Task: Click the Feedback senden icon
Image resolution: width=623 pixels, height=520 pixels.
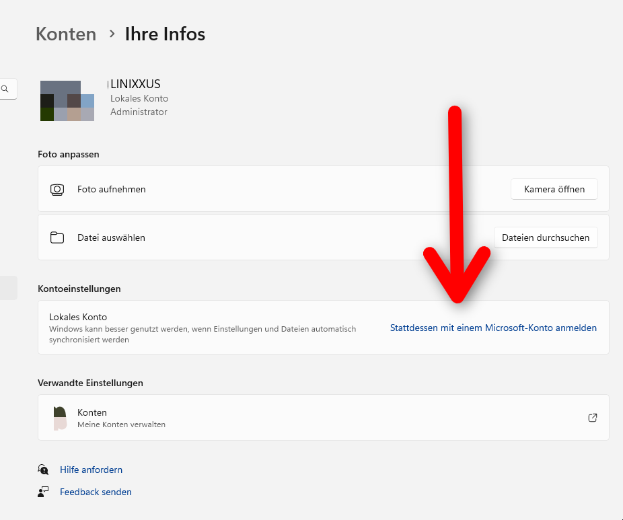Action: coord(43,492)
